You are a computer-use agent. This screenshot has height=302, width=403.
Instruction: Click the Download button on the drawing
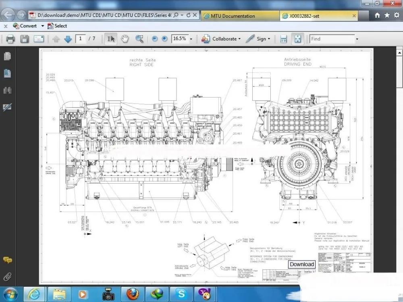[301, 265]
